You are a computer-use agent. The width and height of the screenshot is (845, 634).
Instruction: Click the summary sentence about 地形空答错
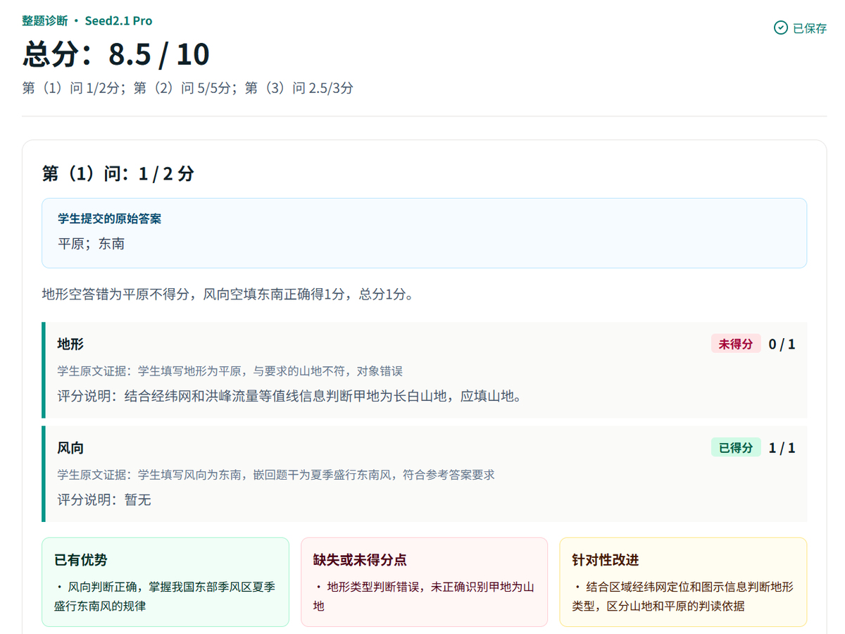click(x=227, y=294)
